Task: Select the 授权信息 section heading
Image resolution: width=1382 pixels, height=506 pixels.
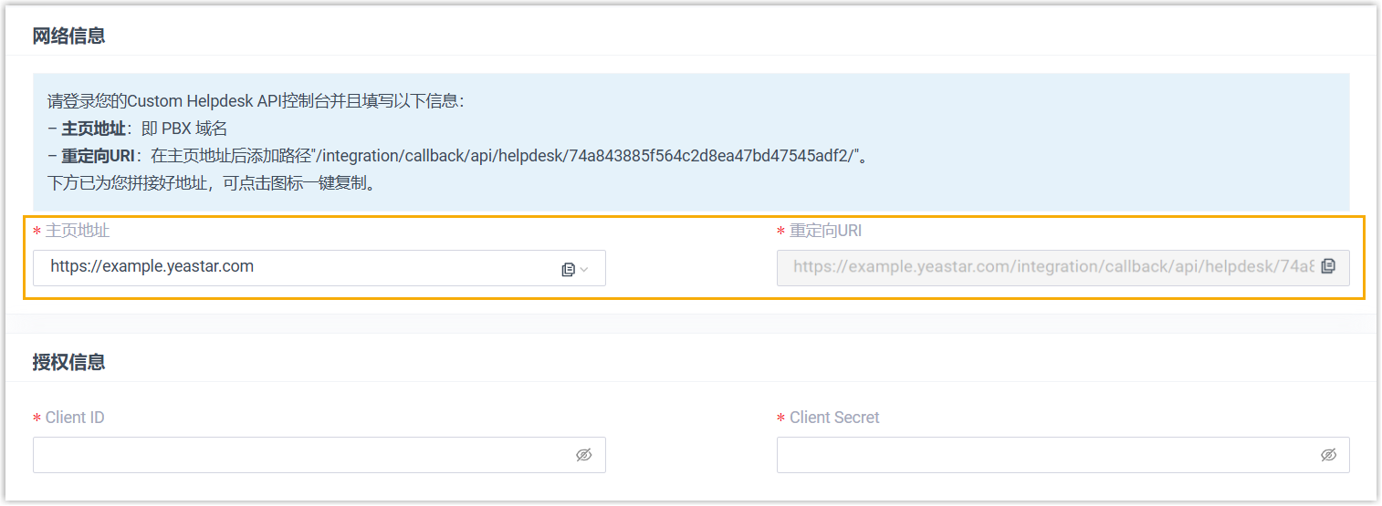Action: click(x=68, y=362)
